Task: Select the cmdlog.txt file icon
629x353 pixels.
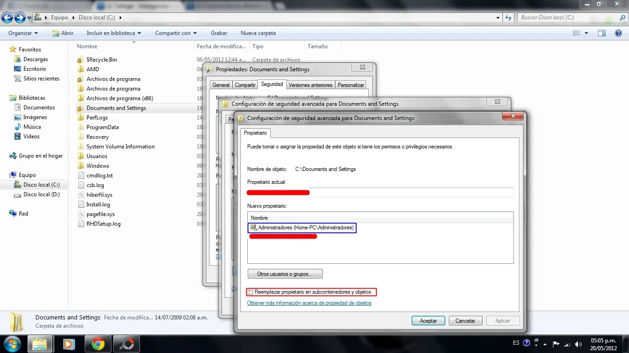Action: [x=81, y=176]
